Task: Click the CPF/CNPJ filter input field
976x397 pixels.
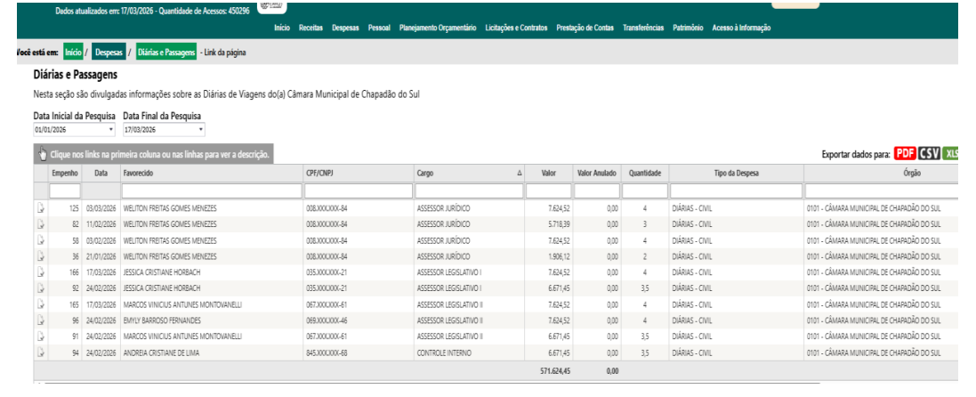Action: click(357, 190)
